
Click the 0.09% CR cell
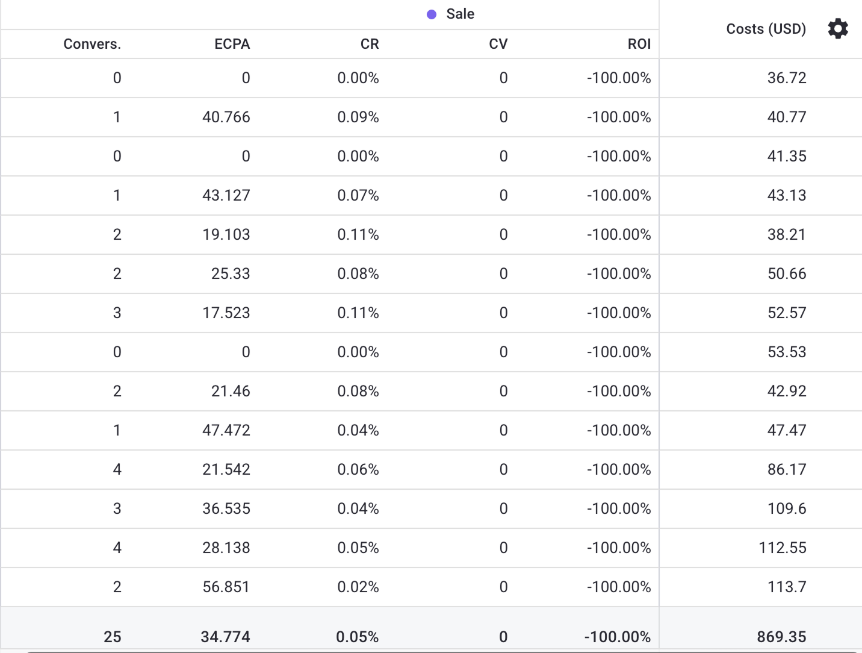[358, 117]
